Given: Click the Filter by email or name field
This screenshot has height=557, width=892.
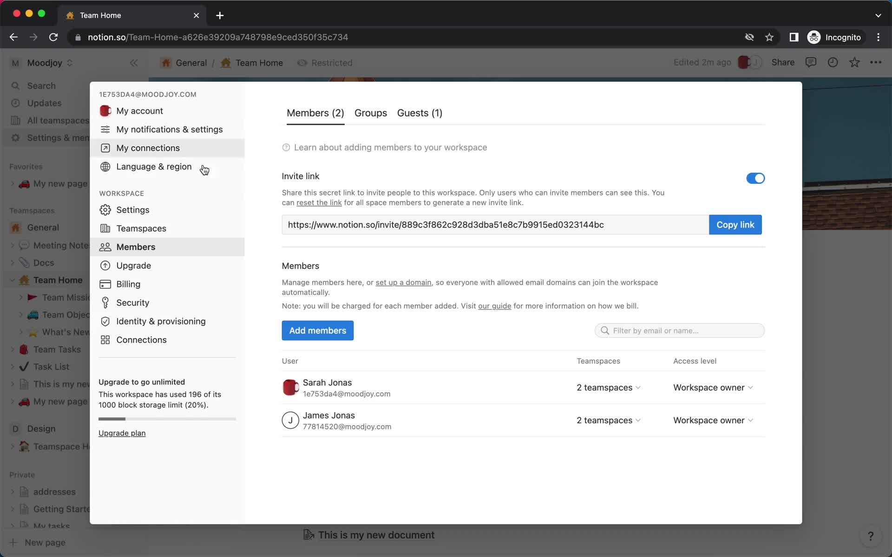Looking at the screenshot, I should (x=680, y=330).
